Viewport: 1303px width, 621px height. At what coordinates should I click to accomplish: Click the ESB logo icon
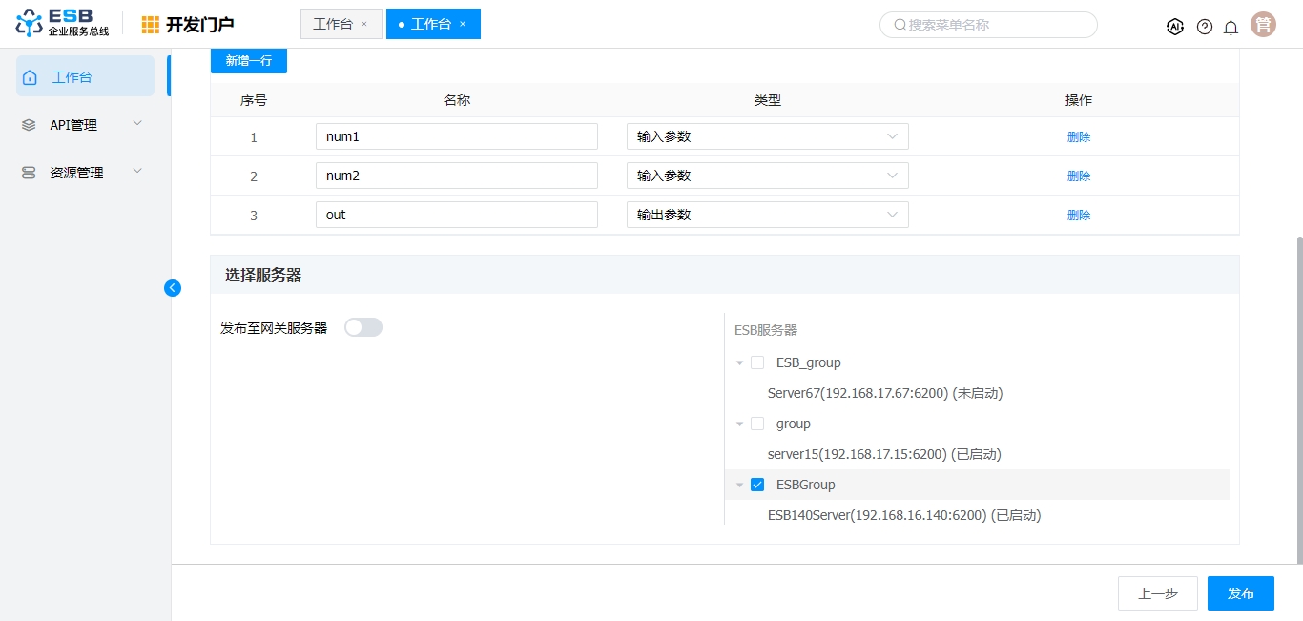[30, 24]
